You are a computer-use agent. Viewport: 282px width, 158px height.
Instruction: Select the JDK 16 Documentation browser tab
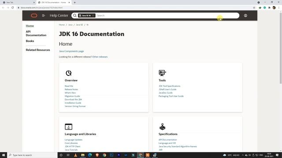(x=53, y=3)
